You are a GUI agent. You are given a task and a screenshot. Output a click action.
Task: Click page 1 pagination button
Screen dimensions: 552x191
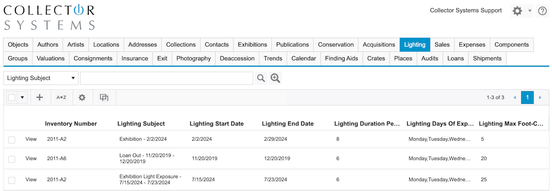coord(527,97)
